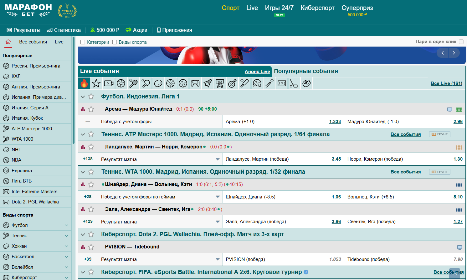This screenshot has height=280, width=467.
Task: Bet on Норри, Кэмерон odds 1.30
Action: (x=458, y=159)
